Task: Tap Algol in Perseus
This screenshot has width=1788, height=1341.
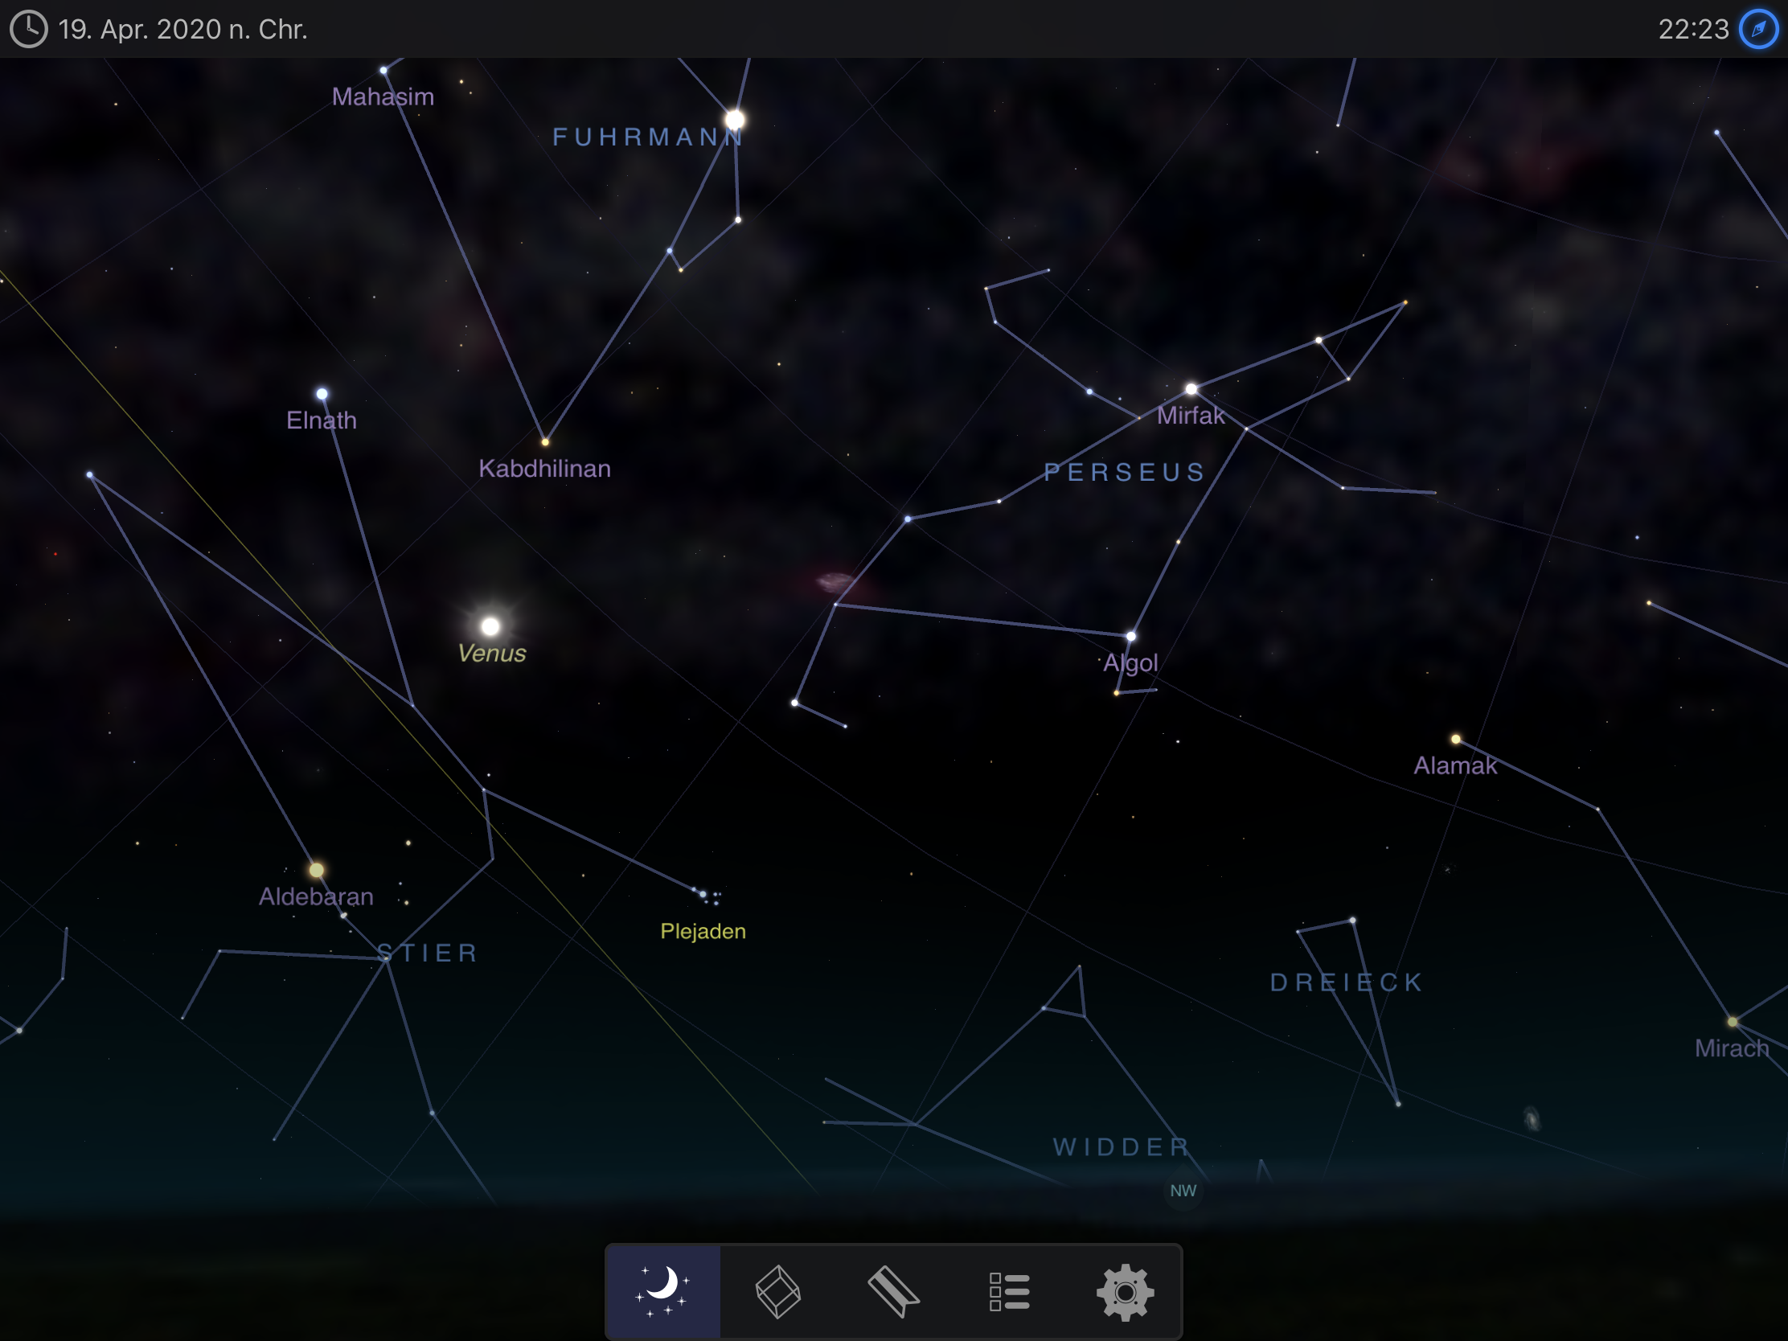Action: point(1130,635)
